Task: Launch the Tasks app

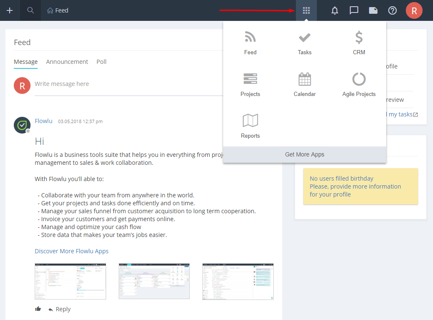Action: (305, 43)
